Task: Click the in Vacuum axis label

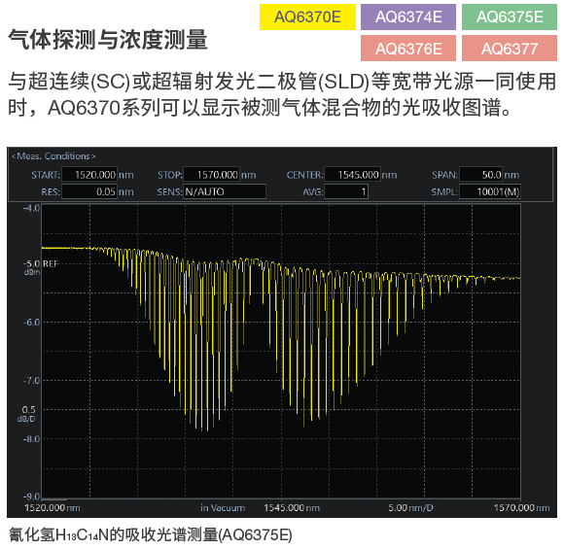Action: [x=223, y=507]
